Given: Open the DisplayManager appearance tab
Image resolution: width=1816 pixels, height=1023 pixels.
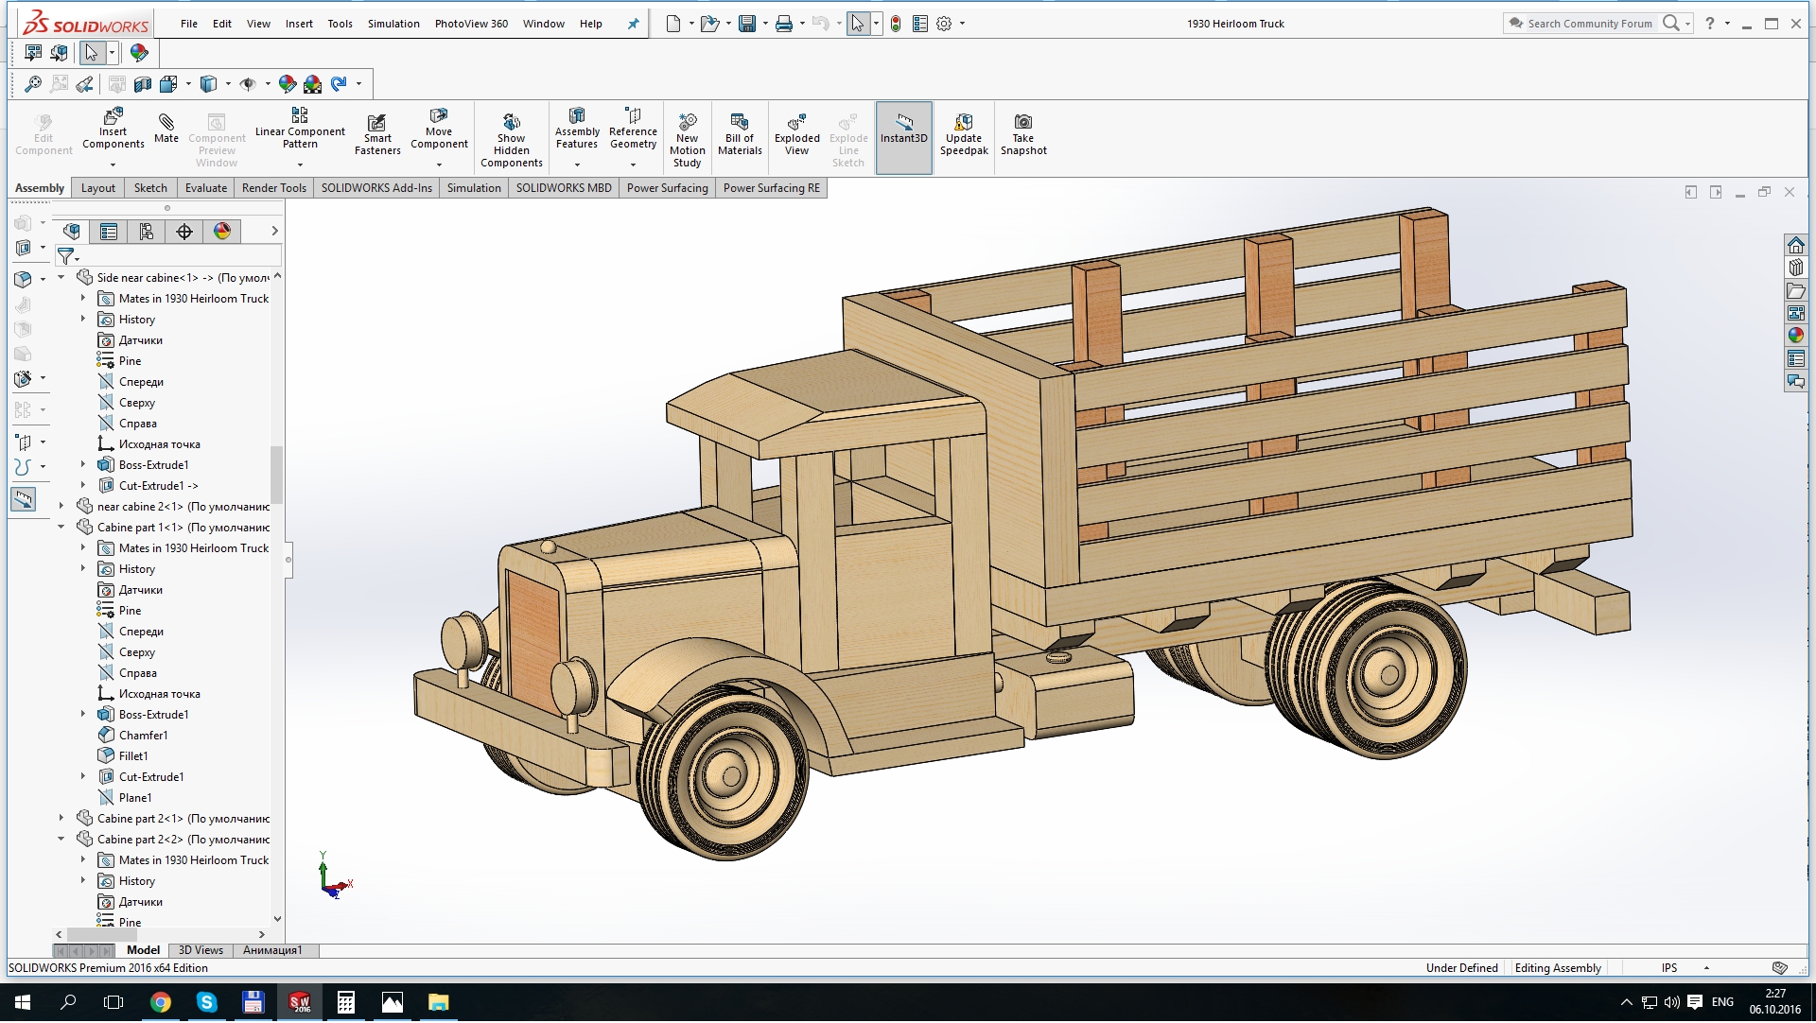Looking at the screenshot, I should tap(222, 232).
